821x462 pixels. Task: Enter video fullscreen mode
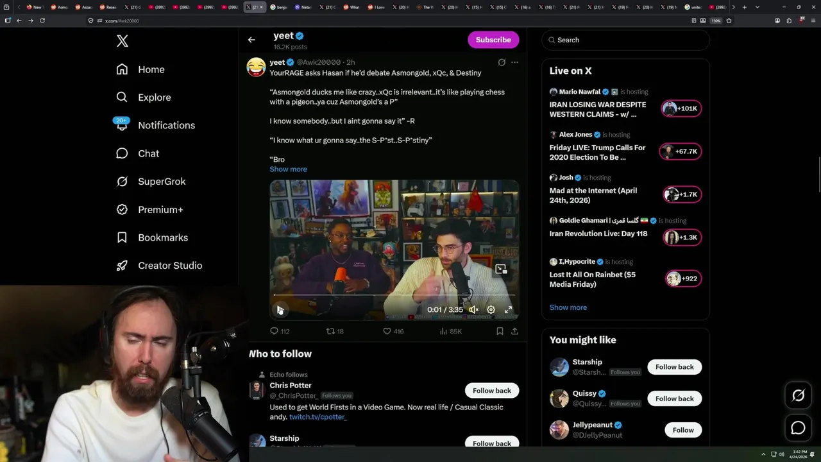coord(508,310)
